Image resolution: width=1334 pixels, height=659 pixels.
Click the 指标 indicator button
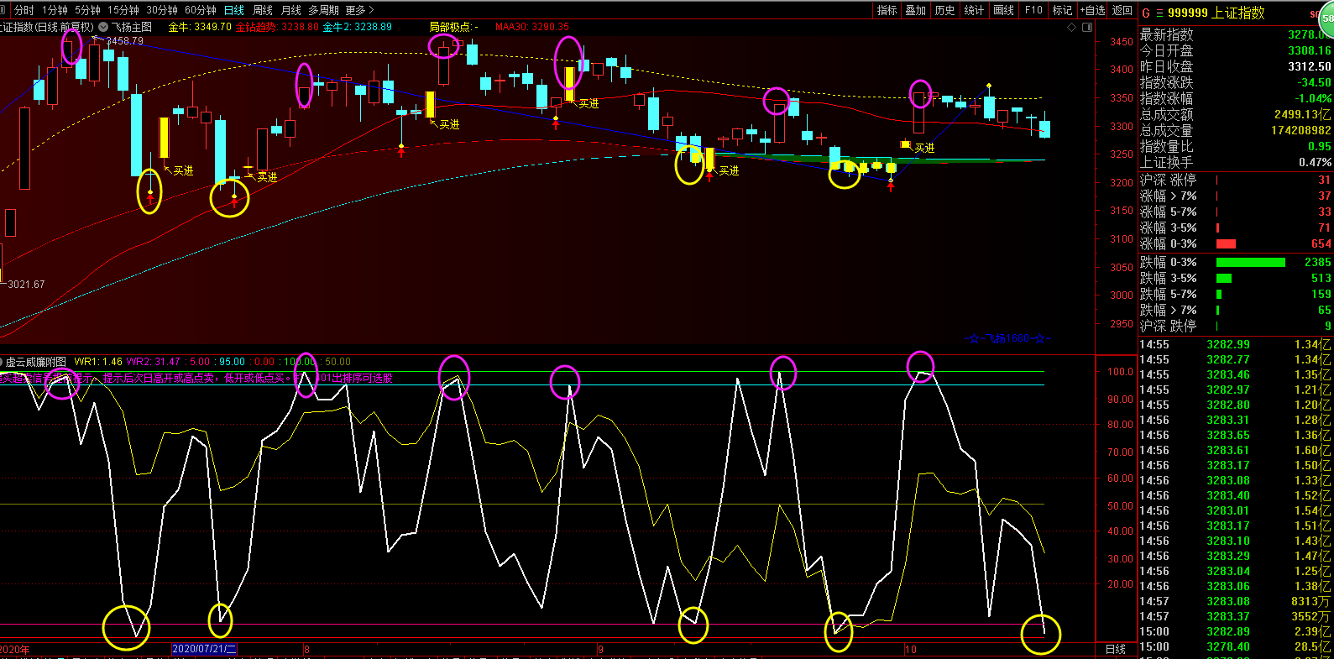click(x=887, y=10)
